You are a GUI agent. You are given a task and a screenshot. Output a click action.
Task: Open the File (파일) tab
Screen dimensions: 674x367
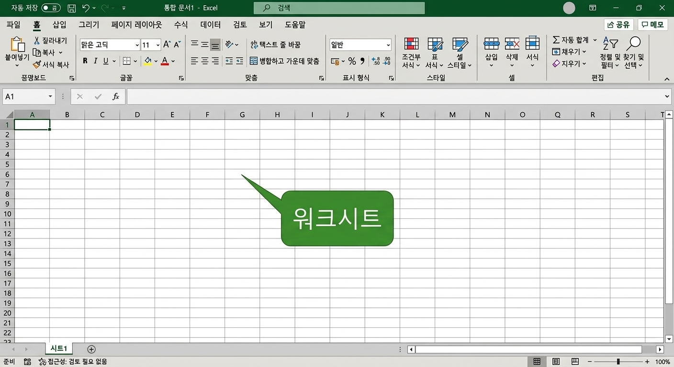(13, 25)
